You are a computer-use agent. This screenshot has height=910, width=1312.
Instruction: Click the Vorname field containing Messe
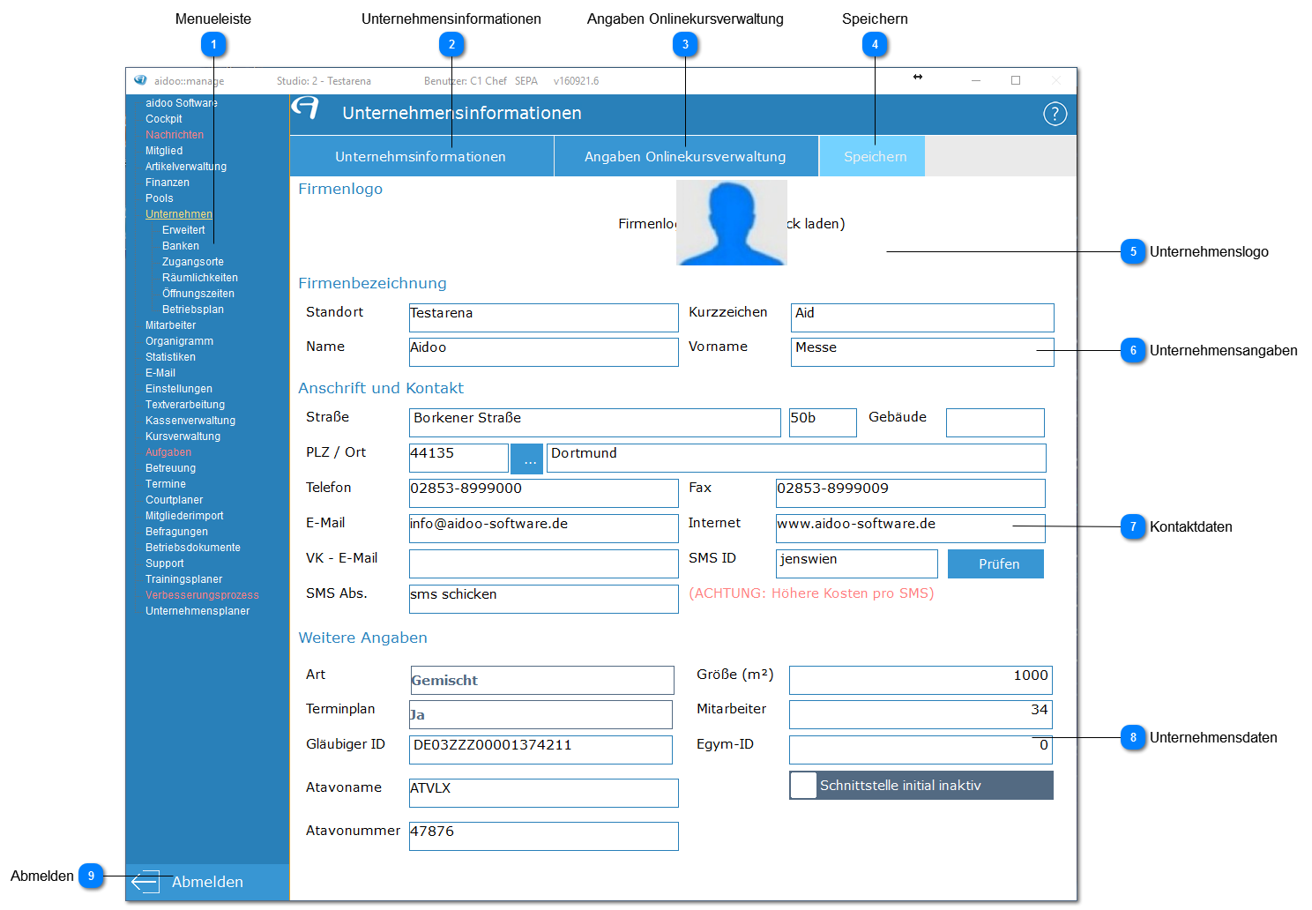point(922,352)
